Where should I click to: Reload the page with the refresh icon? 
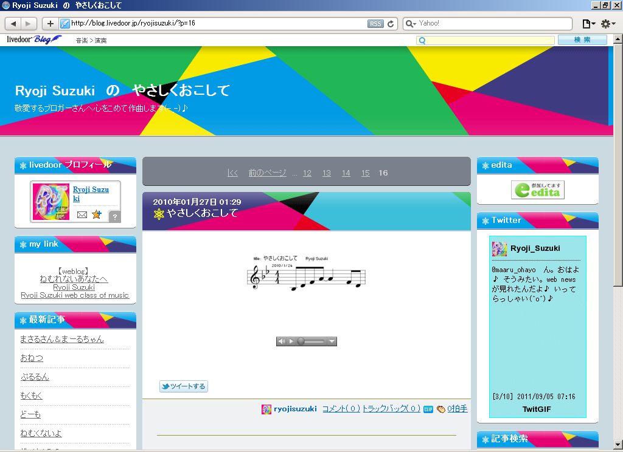click(391, 24)
